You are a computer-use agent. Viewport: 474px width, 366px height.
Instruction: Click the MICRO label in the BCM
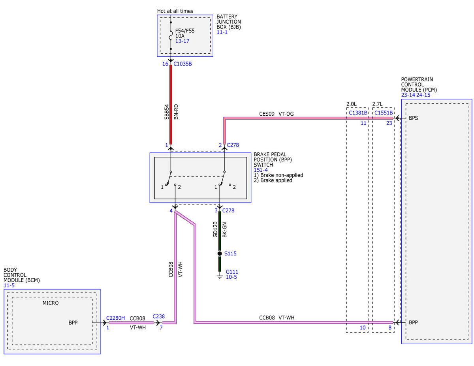click(51, 303)
